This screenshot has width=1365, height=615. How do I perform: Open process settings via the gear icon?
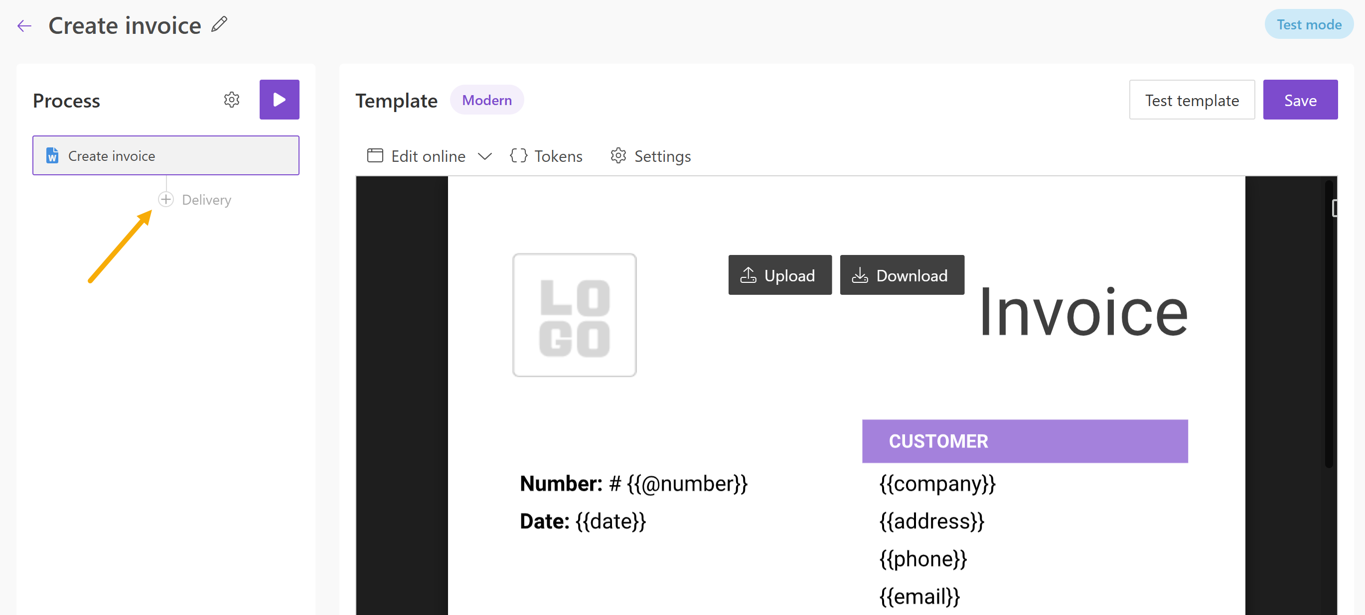232,100
